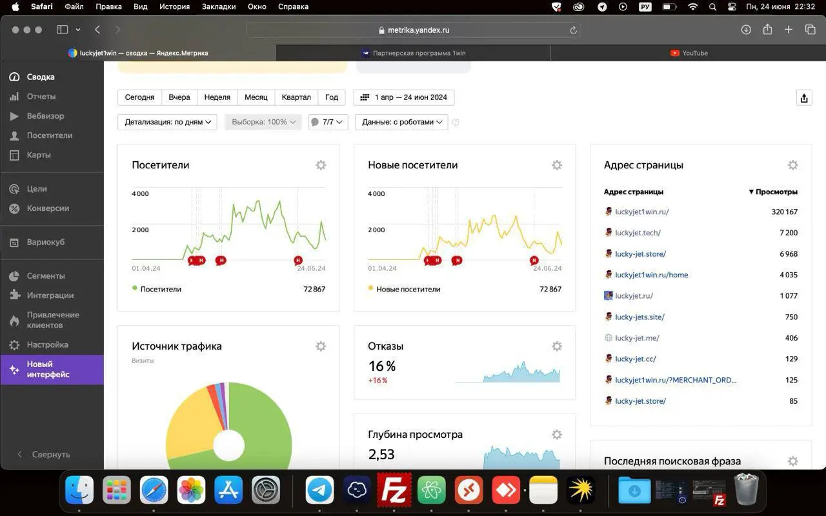Open Safari sidebar options chevron
Screen dimensions: 826x516
(78, 30)
